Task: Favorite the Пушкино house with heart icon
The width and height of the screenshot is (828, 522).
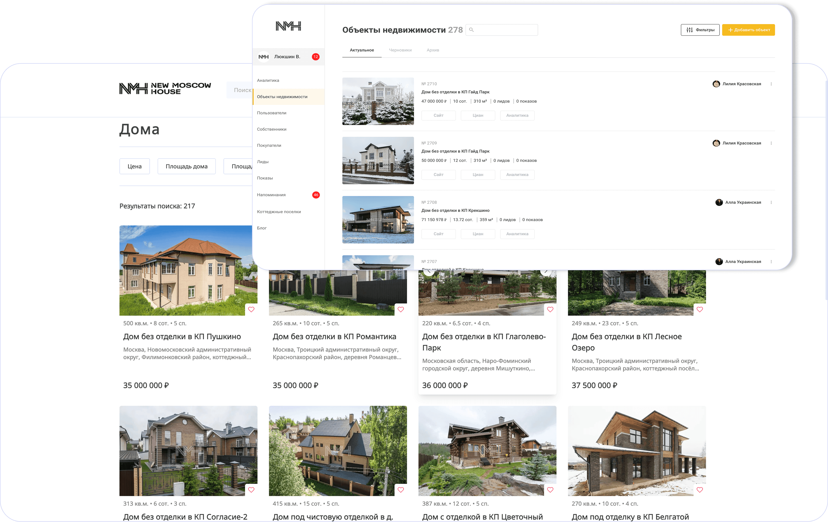Action: tap(251, 310)
